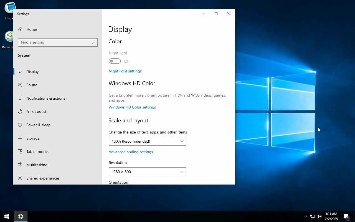
Task: Select the Recycle Bin desktop icon
Action: 8,40
